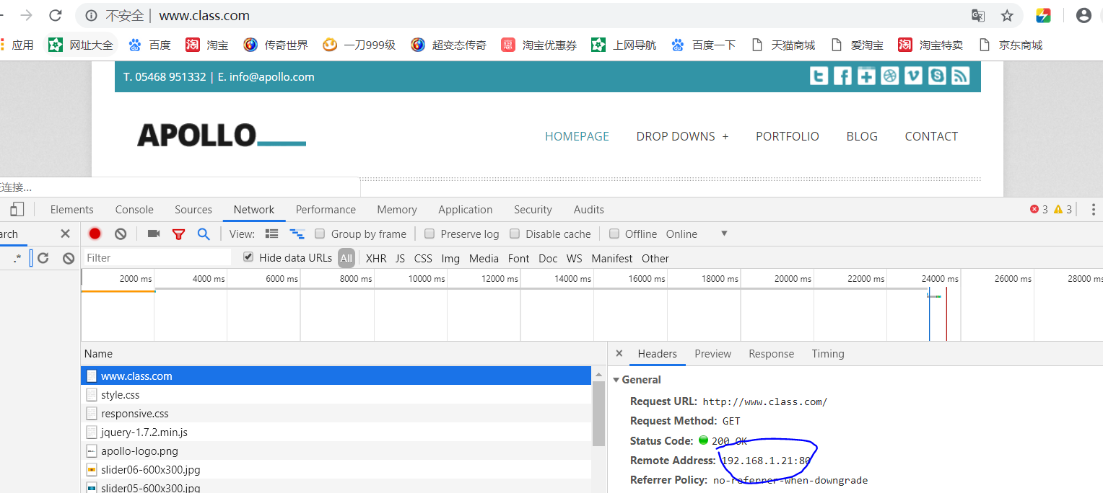Image resolution: width=1103 pixels, height=493 pixels.
Task: Enable the Disable cache checkbox
Action: 515,234
